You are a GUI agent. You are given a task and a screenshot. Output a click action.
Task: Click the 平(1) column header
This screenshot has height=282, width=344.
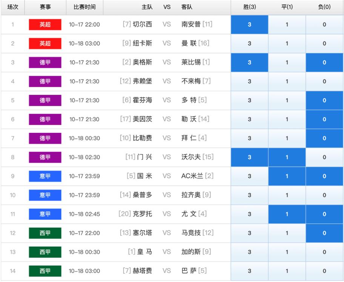pyautogui.click(x=287, y=7)
